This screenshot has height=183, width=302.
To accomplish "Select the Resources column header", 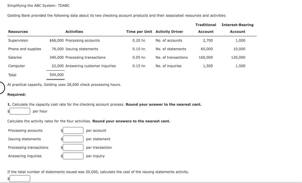I will click(x=18, y=31).
